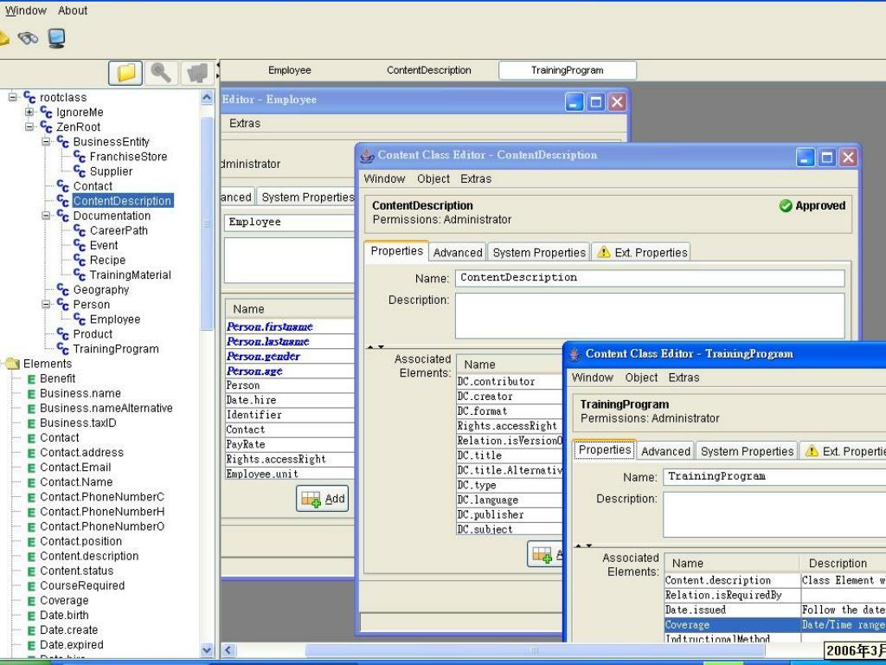Click the horizontal scrollbar's left arrow
This screenshot has width=886, height=665.
click(228, 650)
